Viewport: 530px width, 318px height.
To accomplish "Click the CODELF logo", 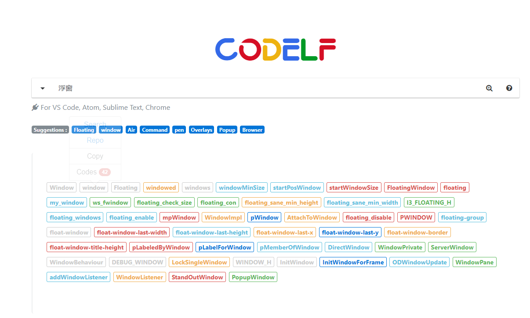I will pos(276,49).
